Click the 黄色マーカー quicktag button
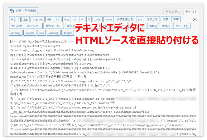The height and width of the screenshot is (140, 207). click(x=54, y=26)
